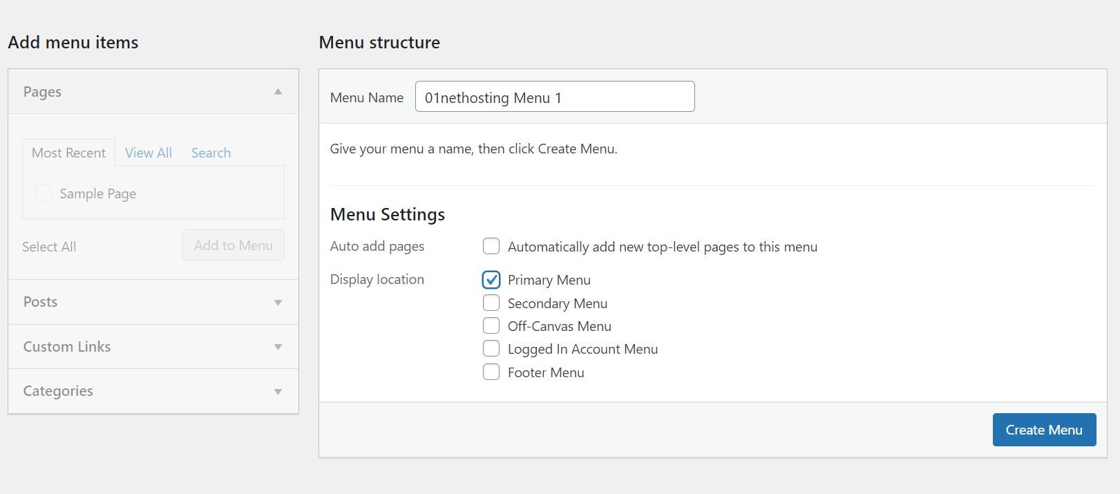Switch to the Most Recent tab
This screenshot has height=494, width=1120.
click(x=68, y=153)
